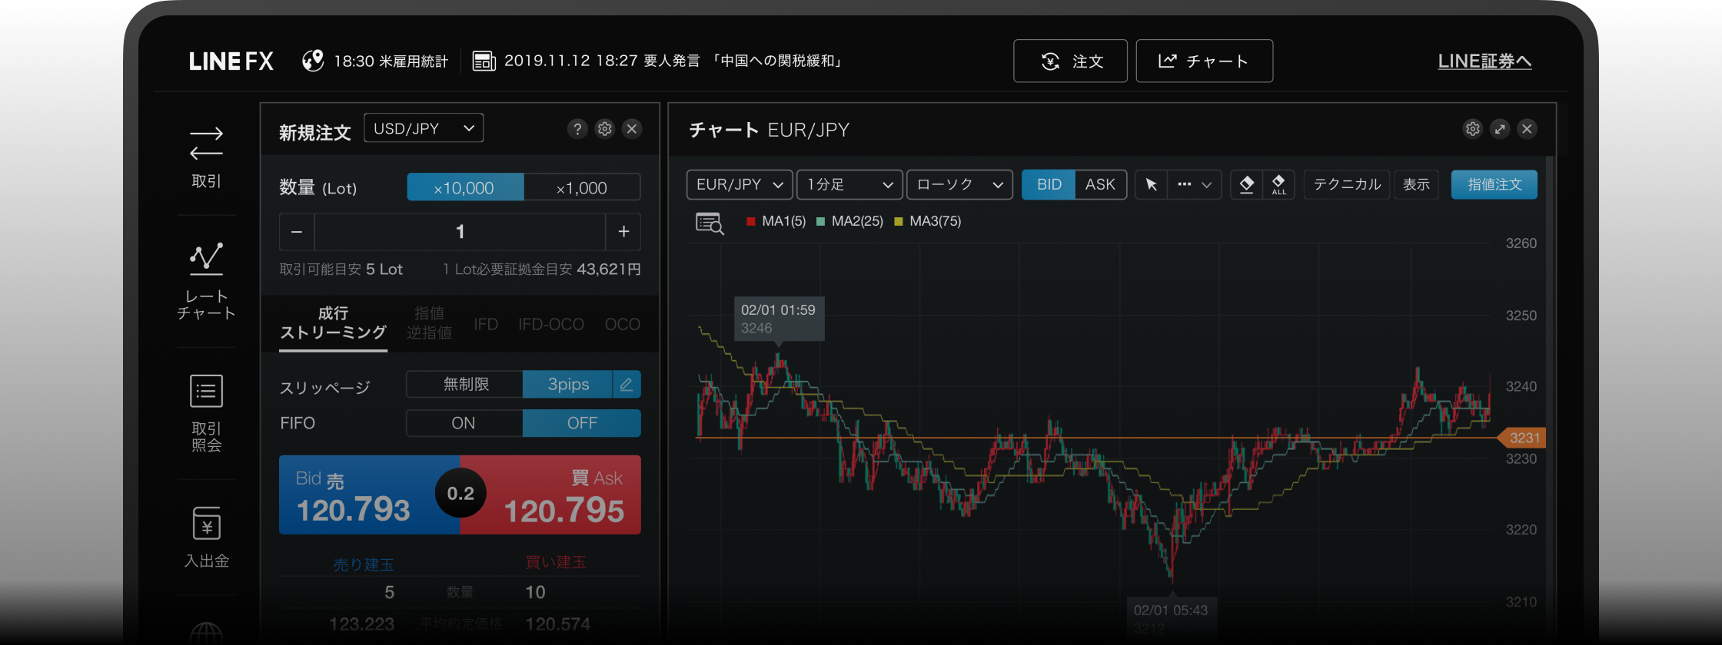This screenshot has width=1722, height=645.
Task: Click the globe icon beside 18:30 米雇用統計
Action: tap(313, 61)
